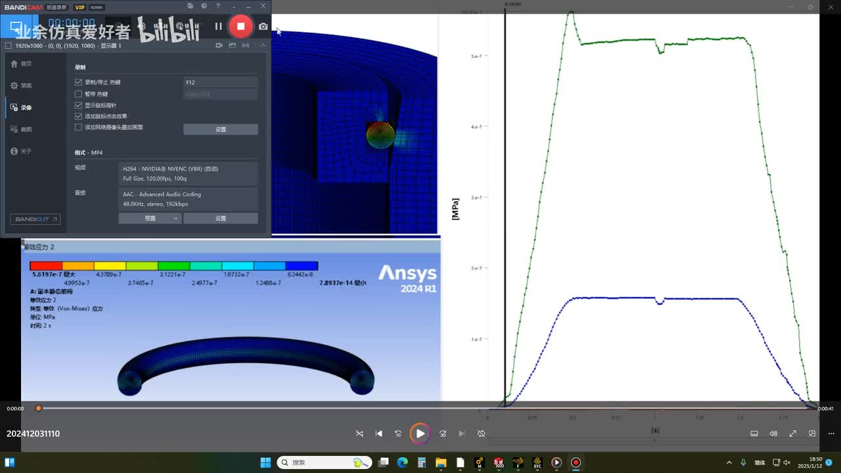Click the H264 NVIDIA NVENC video format box
The height and width of the screenshot is (473, 841).
click(x=189, y=173)
